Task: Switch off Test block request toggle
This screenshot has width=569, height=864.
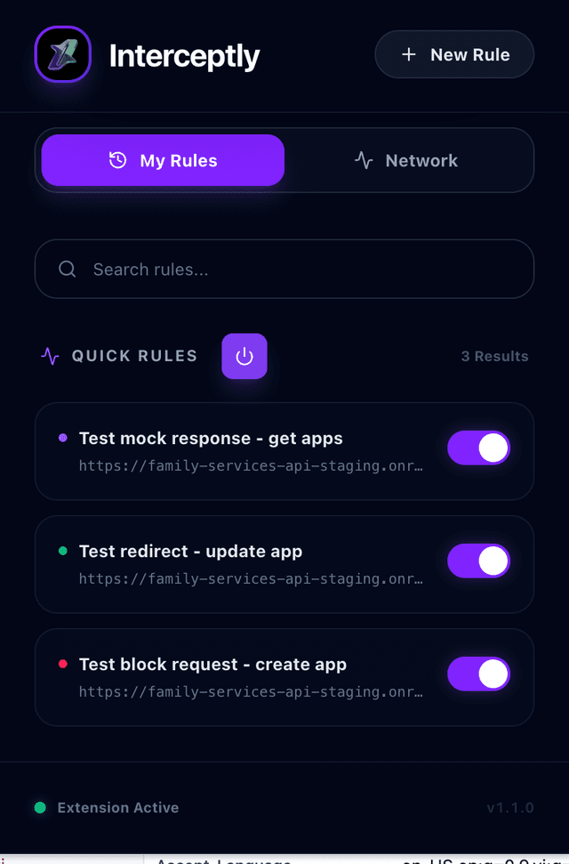Action: (x=478, y=674)
